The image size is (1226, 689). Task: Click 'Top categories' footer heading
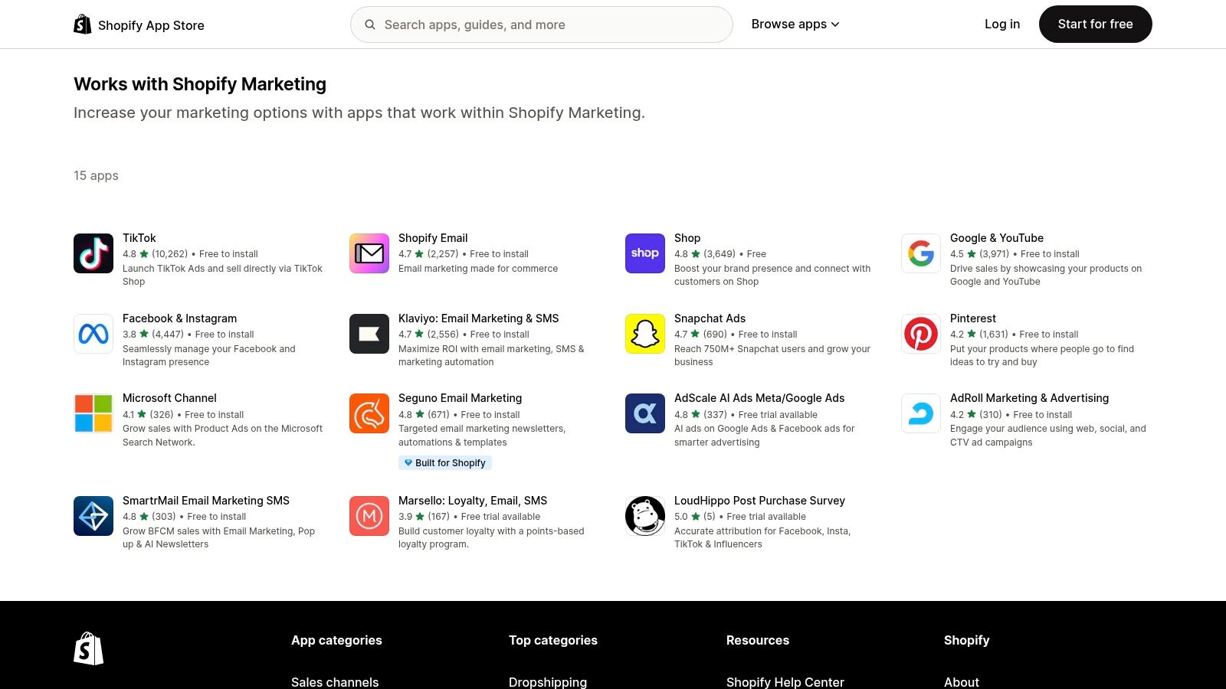click(x=553, y=640)
